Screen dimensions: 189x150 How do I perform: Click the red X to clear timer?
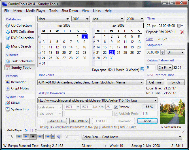[182, 32]
